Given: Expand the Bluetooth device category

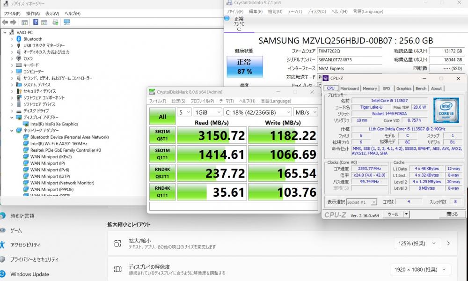Looking at the screenshot, I should point(12,39).
